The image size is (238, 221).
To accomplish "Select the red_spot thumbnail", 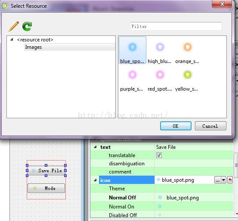I will [x=160, y=80].
